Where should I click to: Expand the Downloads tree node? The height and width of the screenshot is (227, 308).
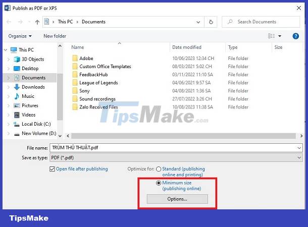pyautogui.click(x=8, y=87)
